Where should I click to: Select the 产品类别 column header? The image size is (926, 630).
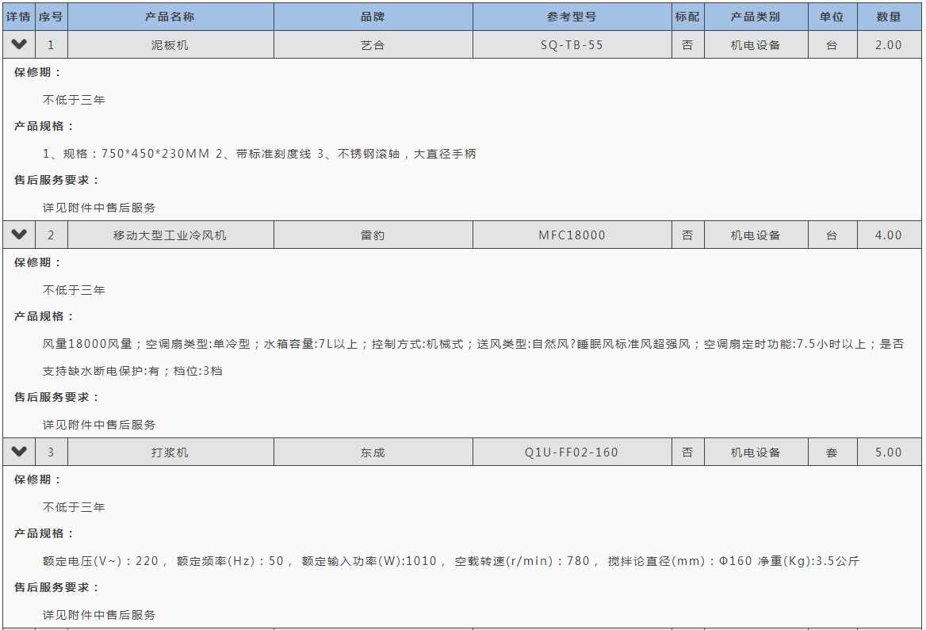click(x=756, y=17)
